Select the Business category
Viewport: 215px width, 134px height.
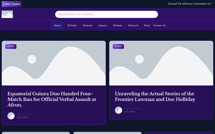pos(87,25)
